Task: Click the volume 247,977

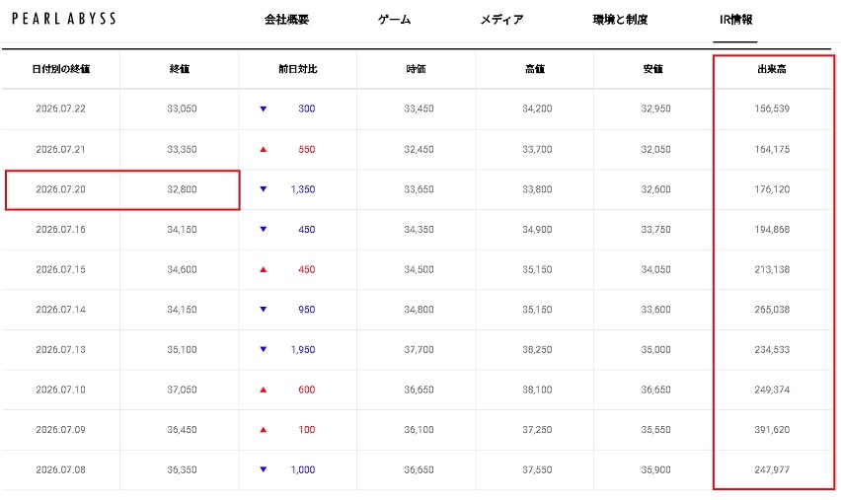Action: [x=772, y=469]
